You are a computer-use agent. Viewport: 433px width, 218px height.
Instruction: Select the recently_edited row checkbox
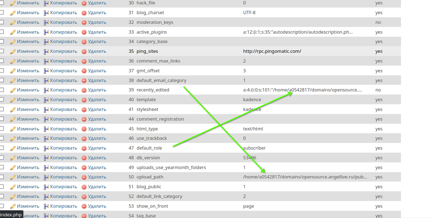click(2, 90)
